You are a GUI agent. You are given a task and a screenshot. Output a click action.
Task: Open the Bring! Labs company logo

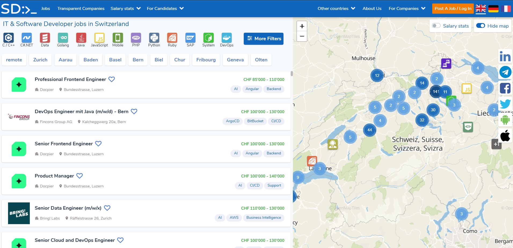point(19,213)
